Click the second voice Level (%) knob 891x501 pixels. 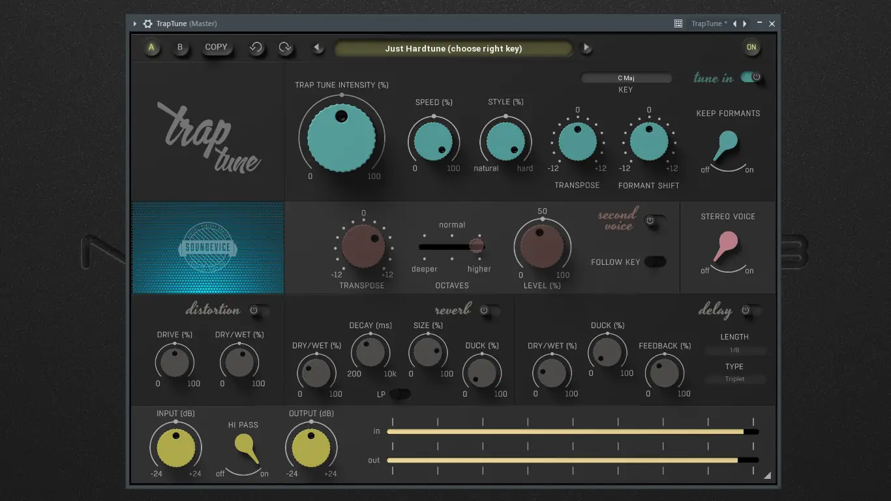pos(541,246)
